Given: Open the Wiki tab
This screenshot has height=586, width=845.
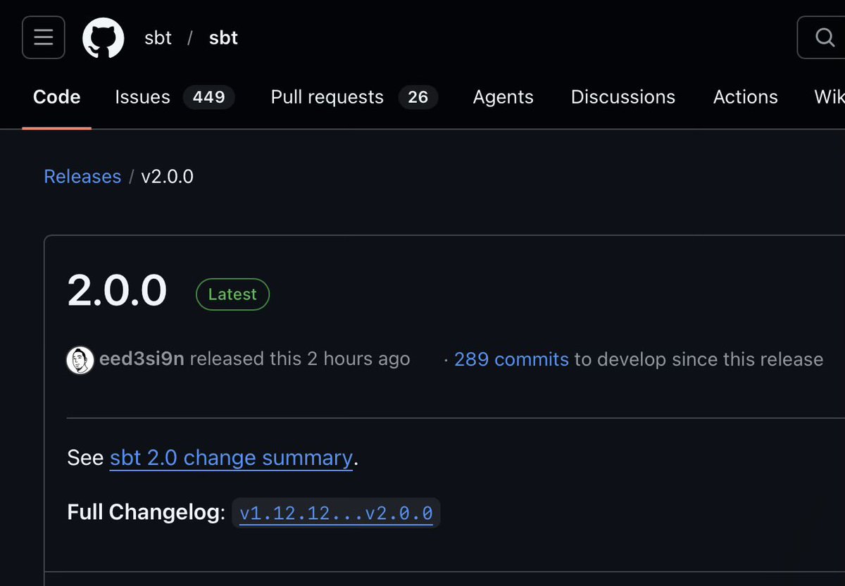Looking at the screenshot, I should 830,97.
